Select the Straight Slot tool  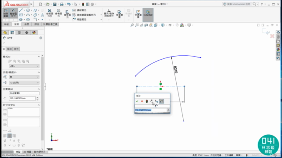pyautogui.click(x=21, y=19)
